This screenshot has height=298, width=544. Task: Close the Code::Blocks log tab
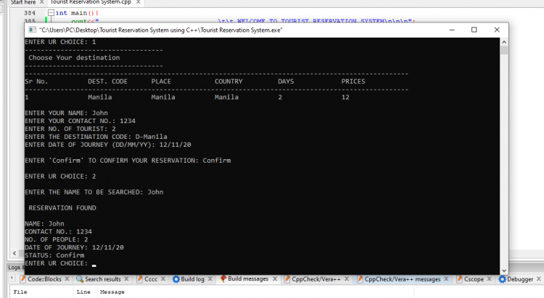coord(67,278)
